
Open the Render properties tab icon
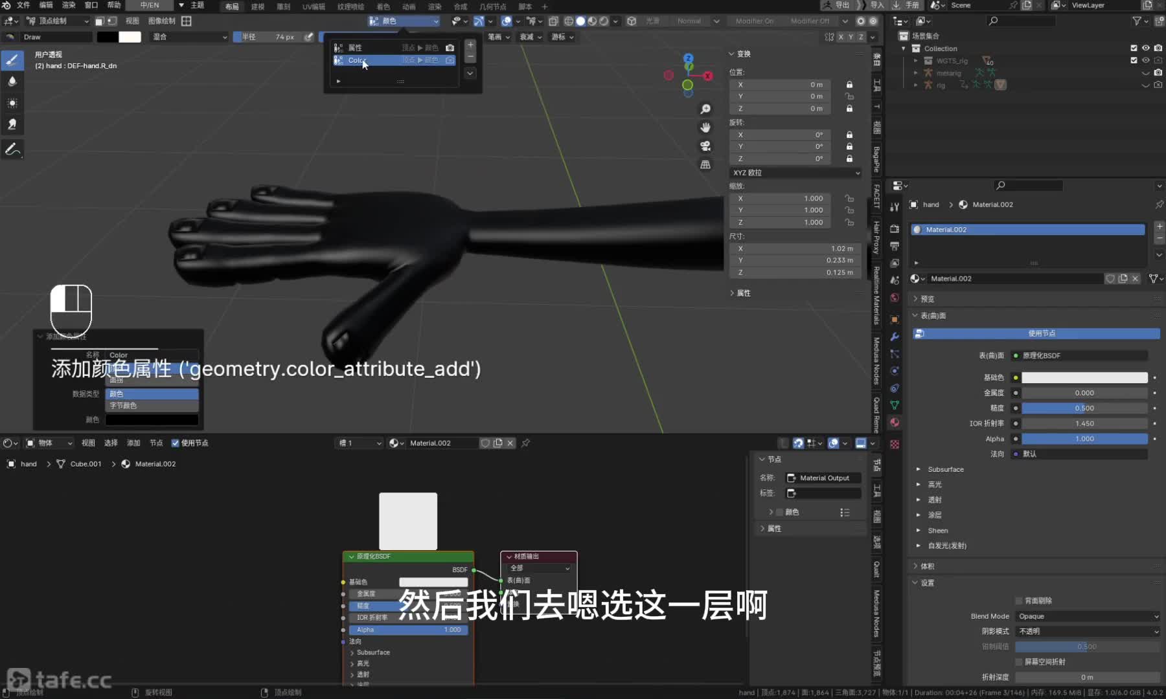pyautogui.click(x=895, y=228)
